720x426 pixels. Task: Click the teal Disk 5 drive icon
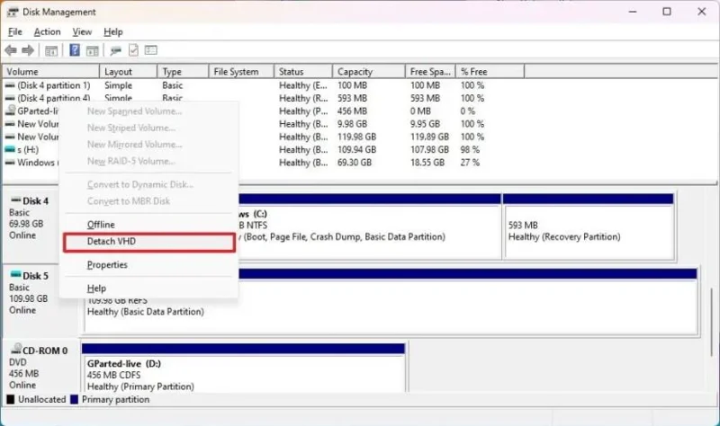15,275
